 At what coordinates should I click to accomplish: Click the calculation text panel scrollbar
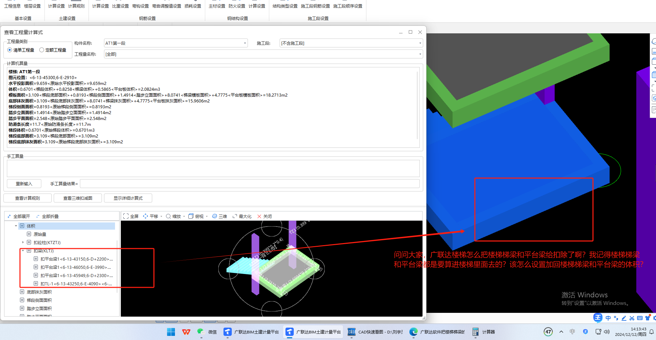click(418, 105)
